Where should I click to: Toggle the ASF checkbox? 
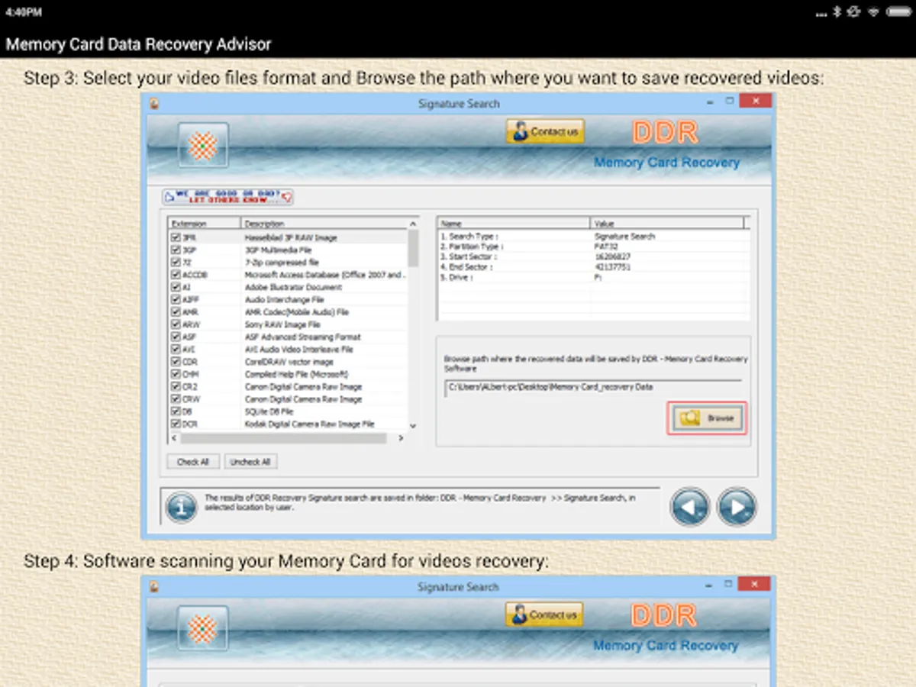[176, 337]
